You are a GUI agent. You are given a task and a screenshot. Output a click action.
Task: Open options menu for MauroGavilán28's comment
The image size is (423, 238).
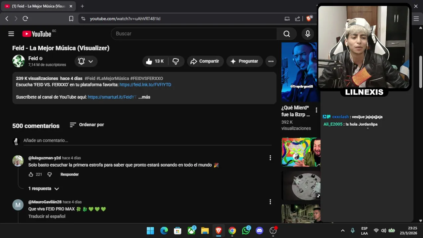click(x=270, y=202)
